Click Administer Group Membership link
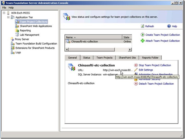 coord(156,74)
